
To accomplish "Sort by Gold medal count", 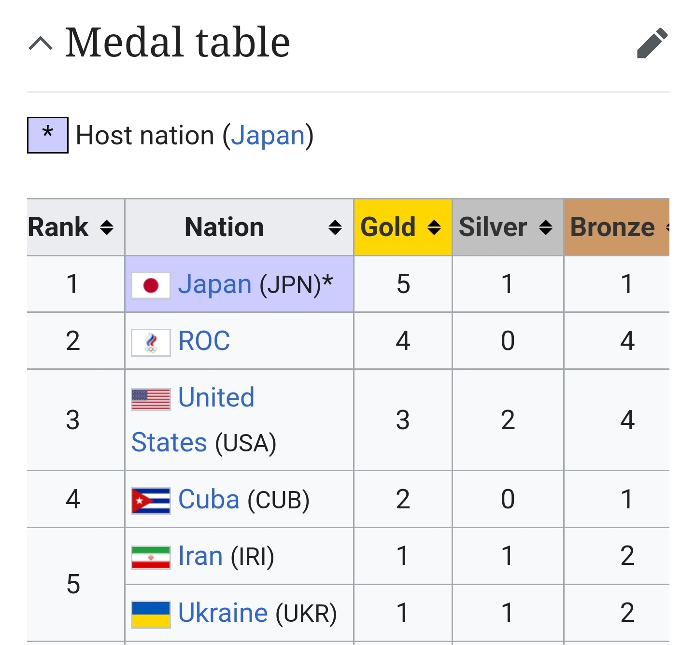I will (x=434, y=227).
